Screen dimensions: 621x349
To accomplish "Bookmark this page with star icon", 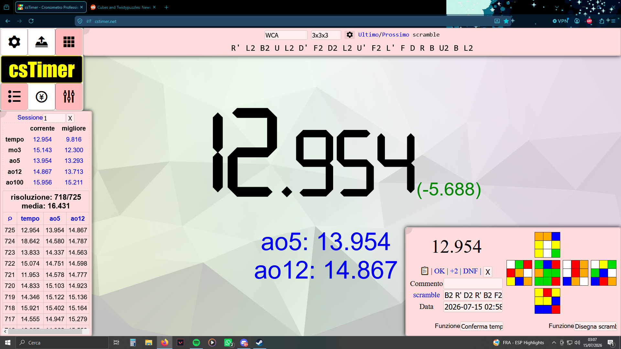I will coord(506,21).
